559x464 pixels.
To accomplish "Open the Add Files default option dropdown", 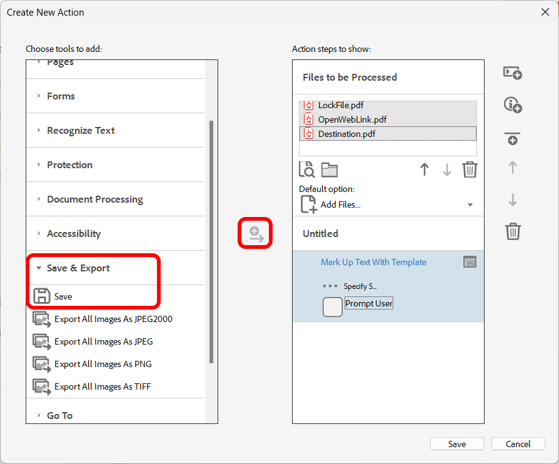I will [470, 204].
